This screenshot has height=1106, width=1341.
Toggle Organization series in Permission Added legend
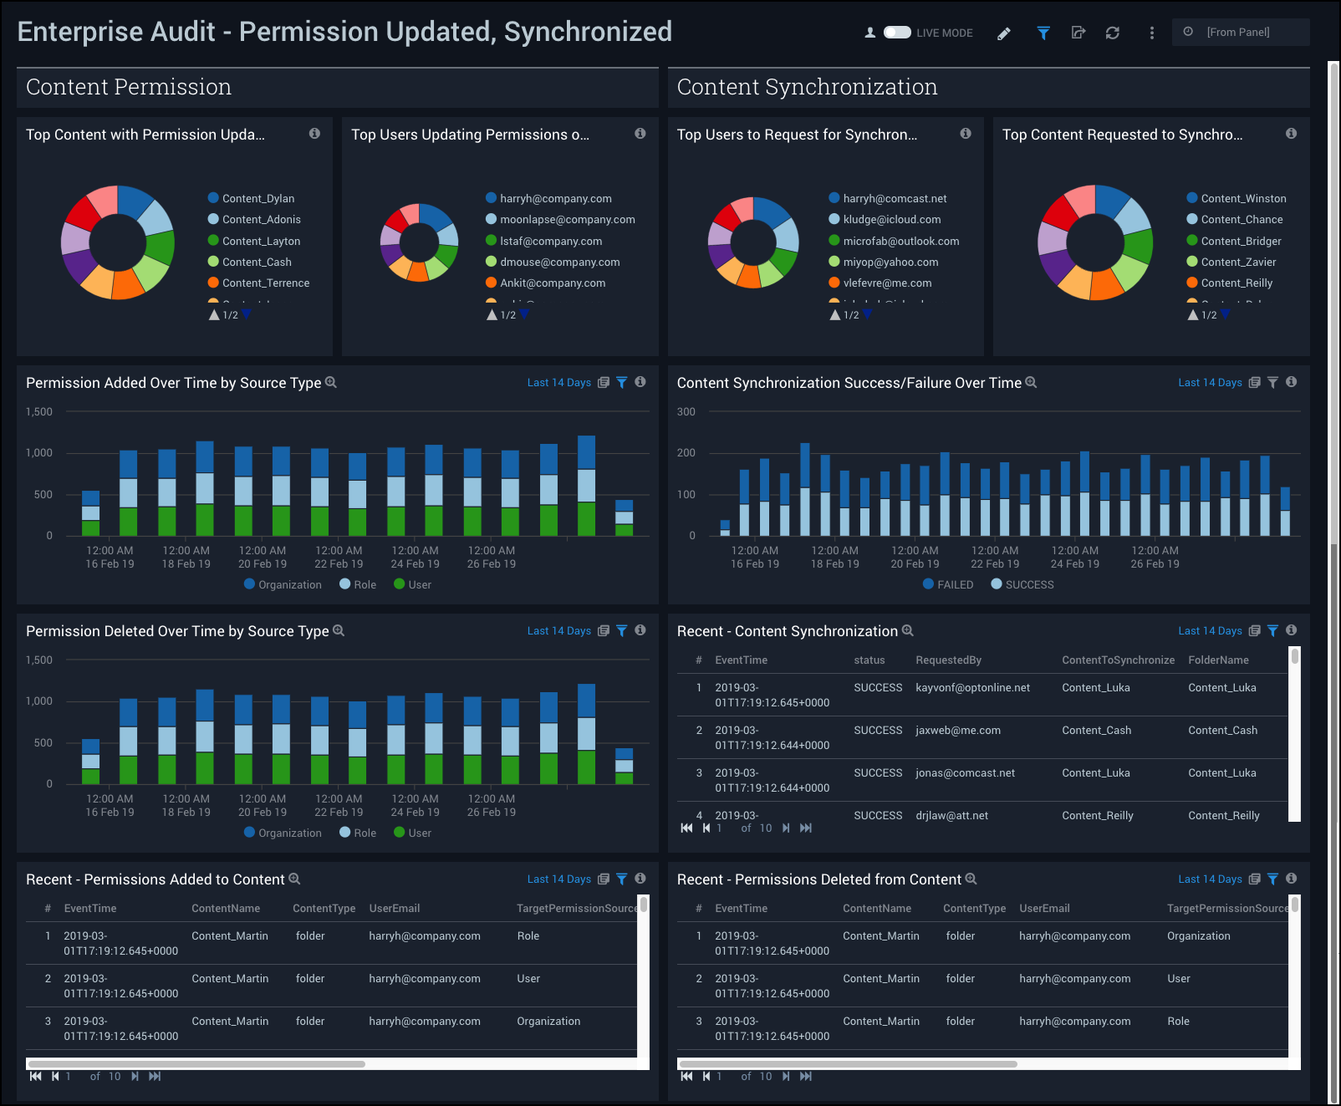click(x=283, y=584)
